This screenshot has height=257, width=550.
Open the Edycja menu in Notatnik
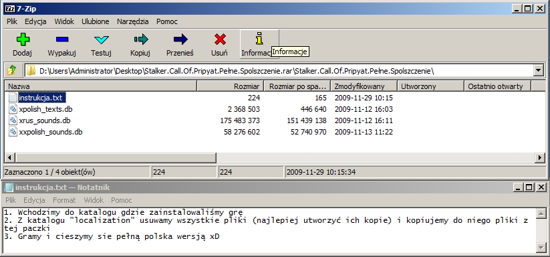[34, 200]
